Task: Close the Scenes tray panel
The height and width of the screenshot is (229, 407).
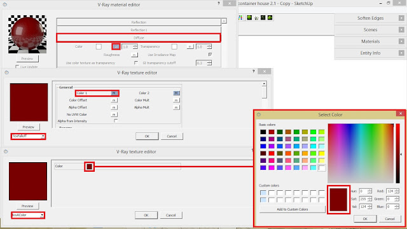Action: 401,30
